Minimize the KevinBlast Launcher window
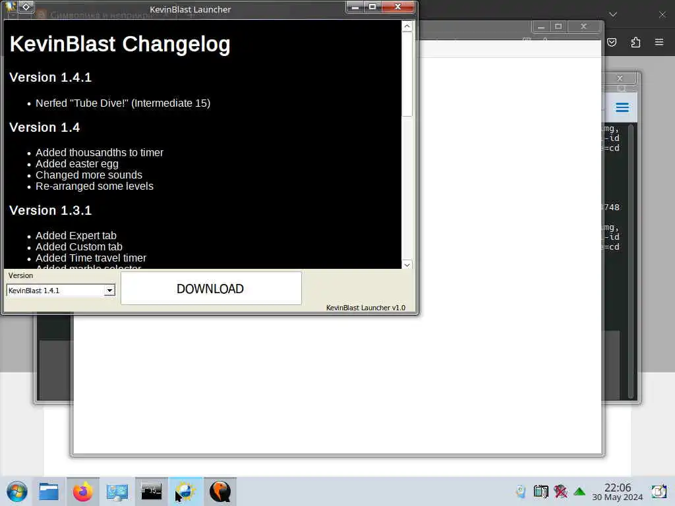 click(x=355, y=7)
